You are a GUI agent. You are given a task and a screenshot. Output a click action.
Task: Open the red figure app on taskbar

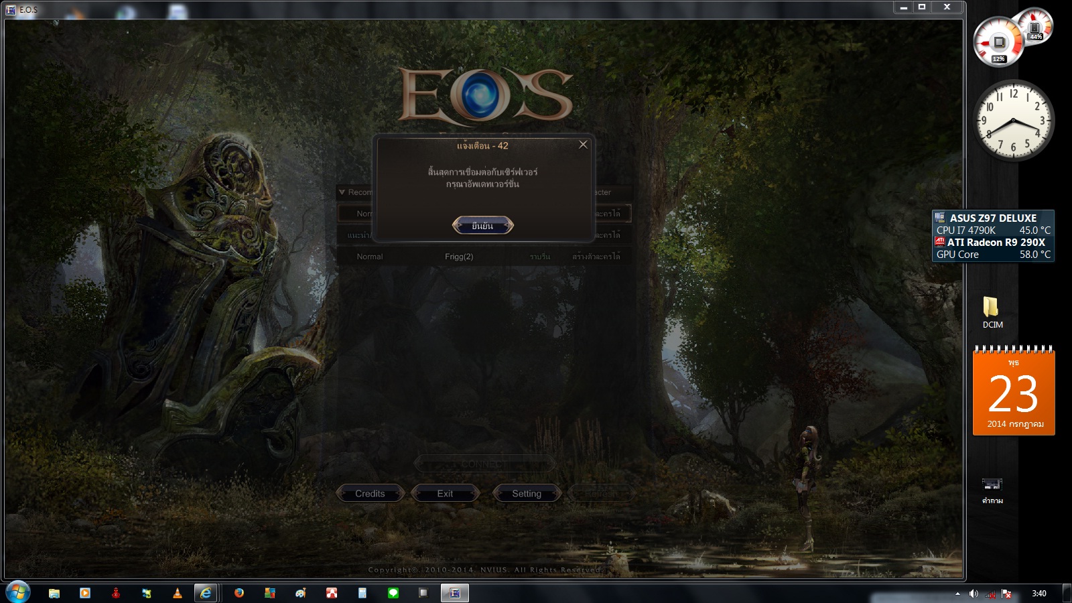tap(116, 593)
